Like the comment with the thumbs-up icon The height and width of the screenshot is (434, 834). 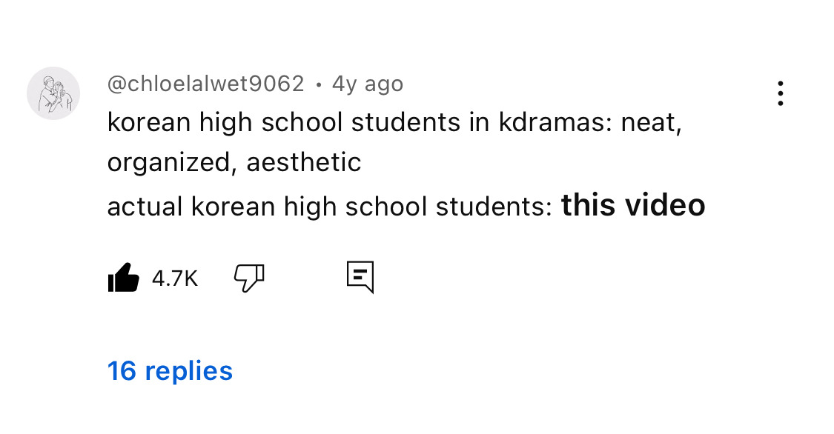[x=124, y=278]
